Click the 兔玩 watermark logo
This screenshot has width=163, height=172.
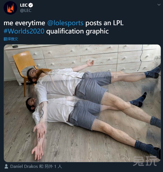145,161
